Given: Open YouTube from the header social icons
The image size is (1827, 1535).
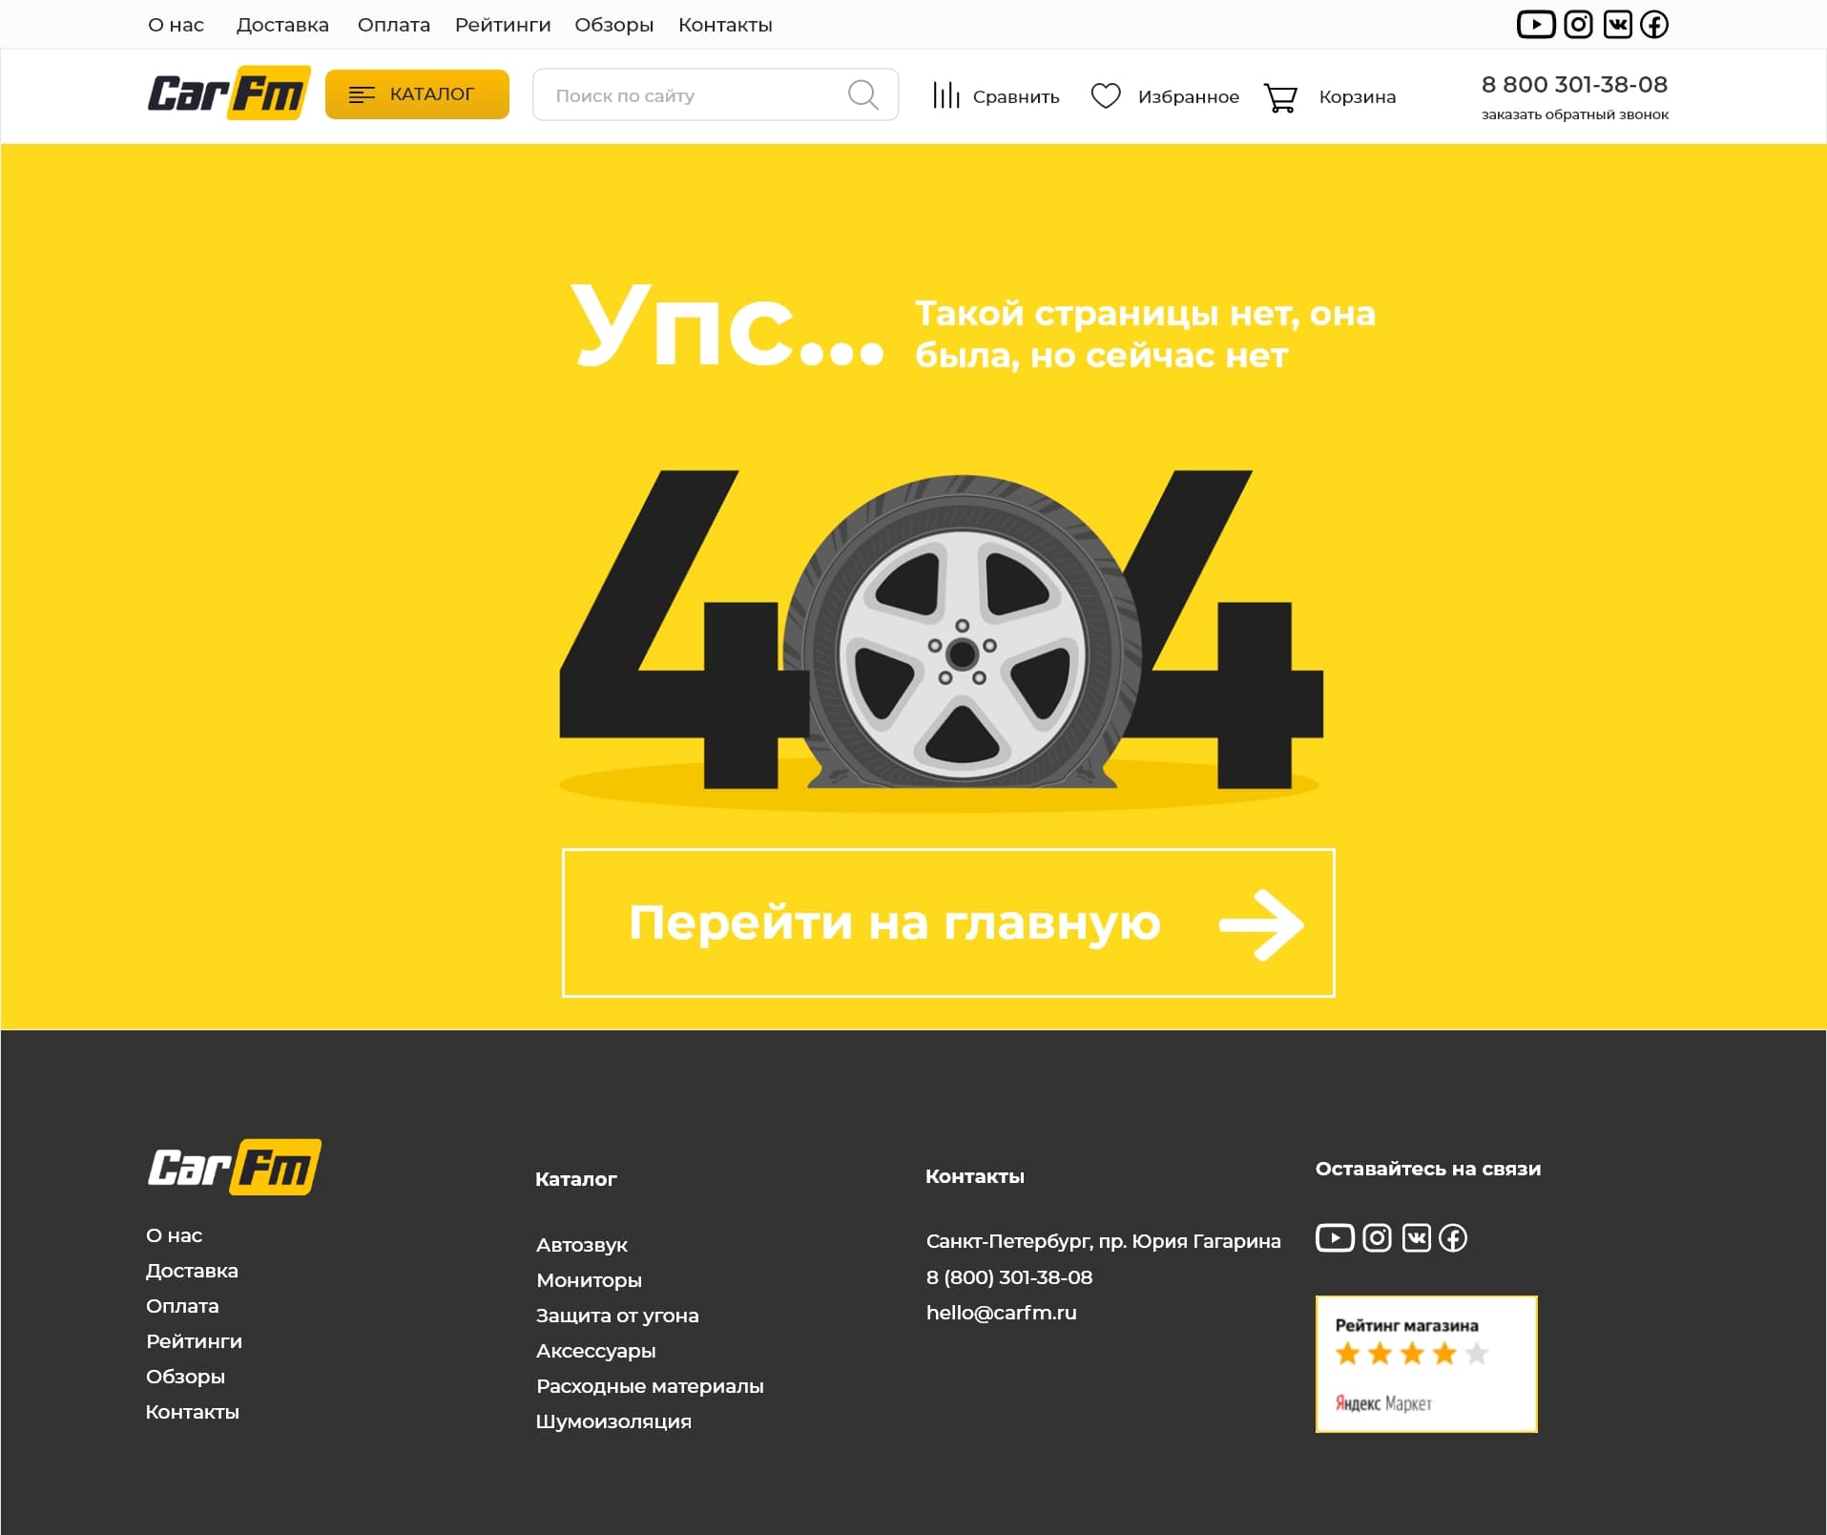Looking at the screenshot, I should tap(1536, 24).
